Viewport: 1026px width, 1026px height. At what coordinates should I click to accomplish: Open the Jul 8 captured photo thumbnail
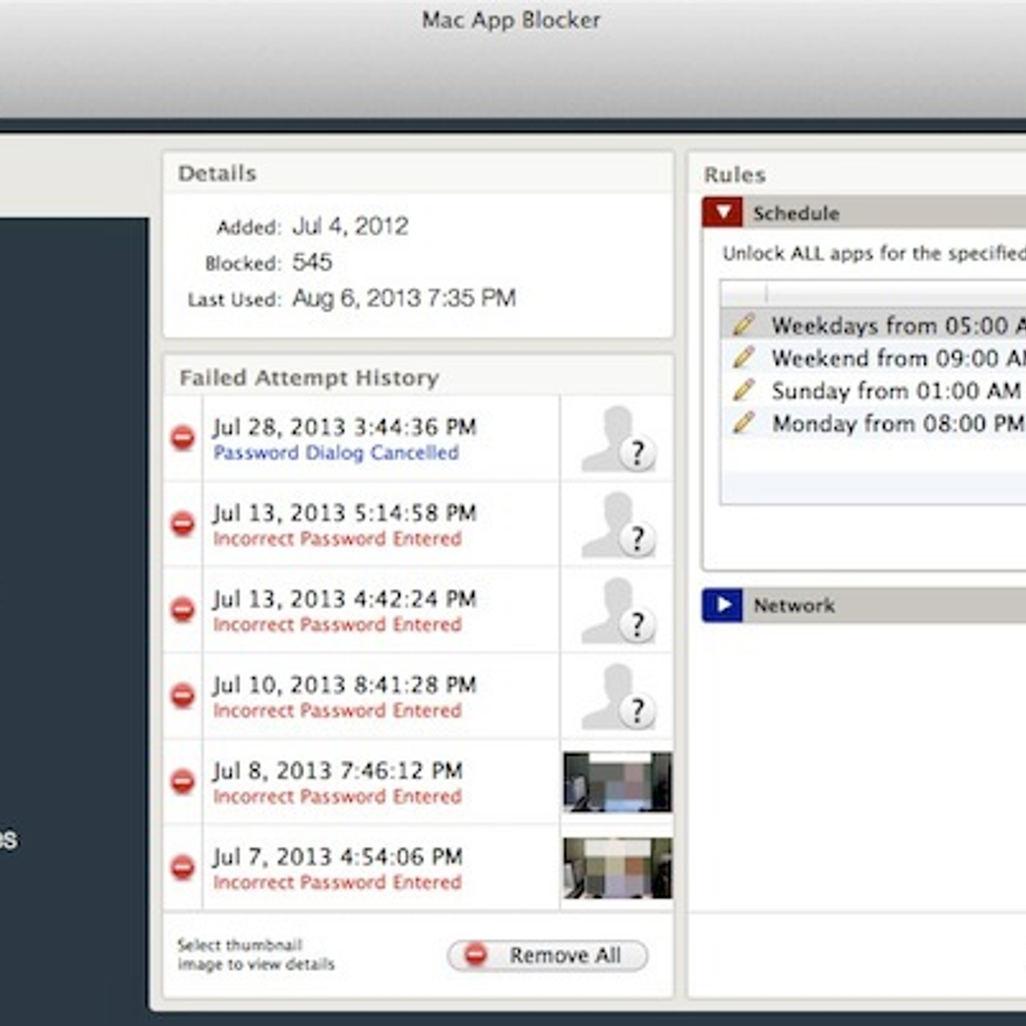[617, 781]
